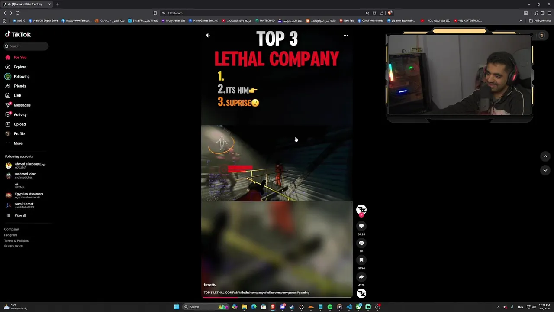Go to the previous video with up arrow
This screenshot has width=554, height=312.
click(x=545, y=156)
